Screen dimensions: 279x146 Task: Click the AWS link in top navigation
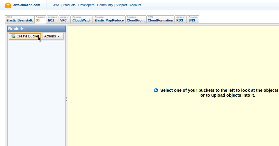point(57,5)
